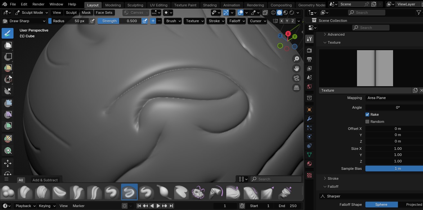Open the Material properties tab
423x210 pixels.
point(309,164)
